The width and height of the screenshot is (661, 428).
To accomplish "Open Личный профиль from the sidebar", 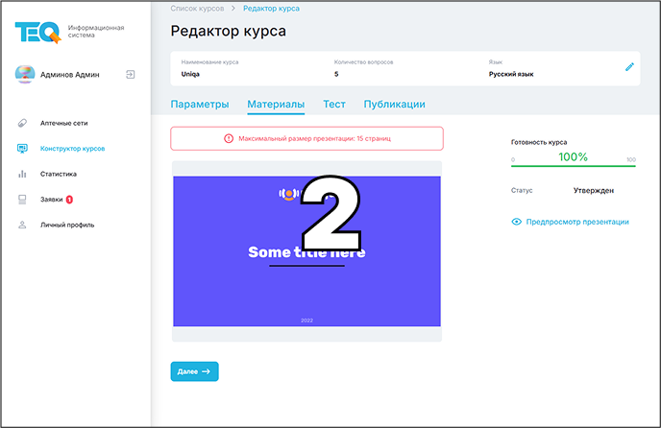I will click(66, 225).
